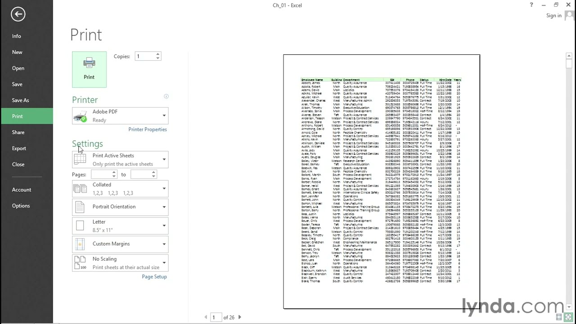This screenshot has height=324, width=576.
Task: Open Account in the sidebar
Action: click(27, 190)
